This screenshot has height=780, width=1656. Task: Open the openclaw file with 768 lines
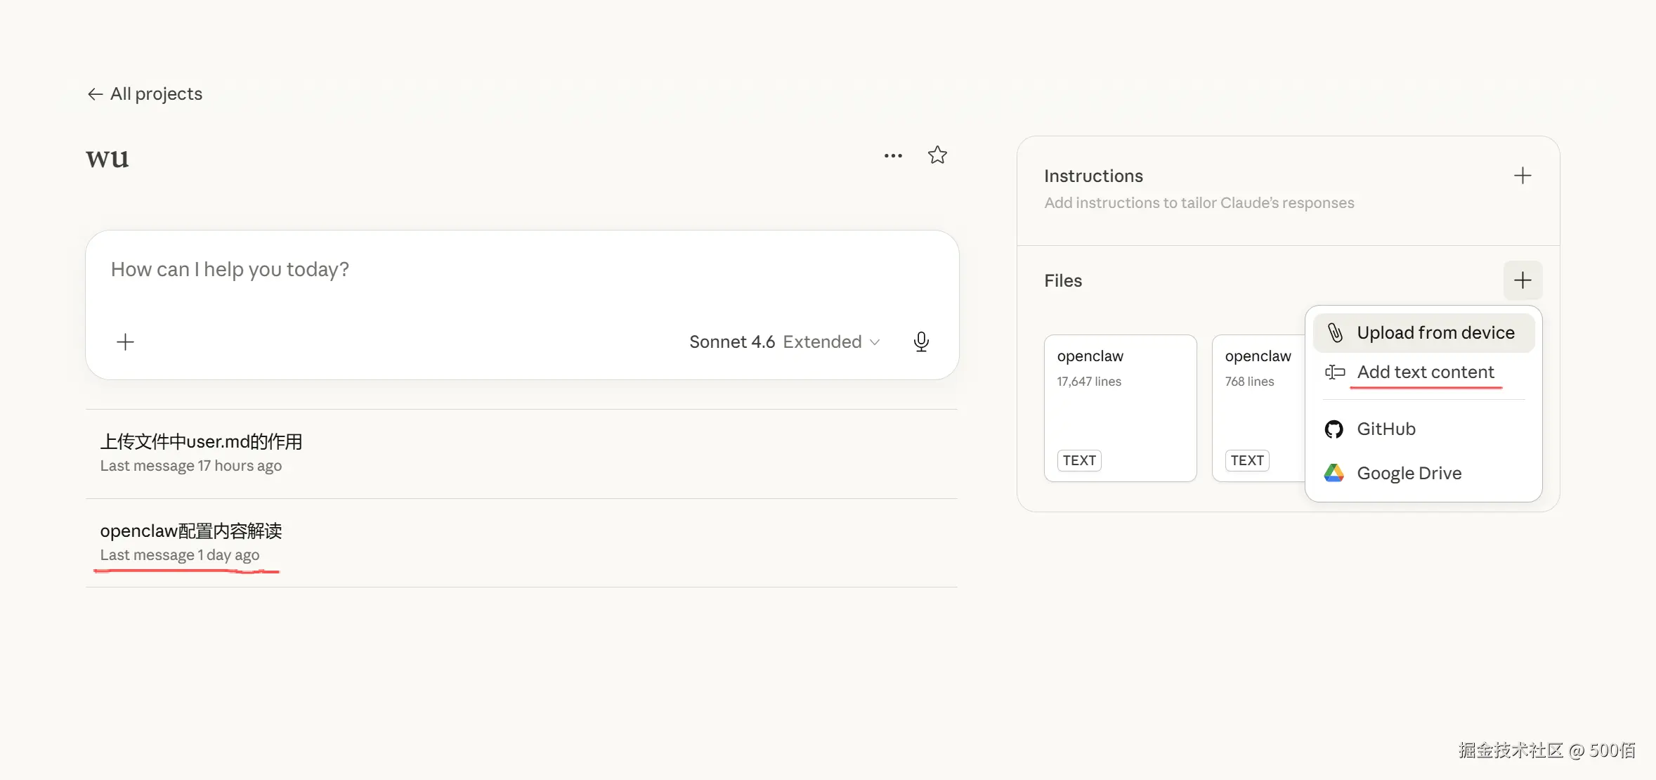1258,408
